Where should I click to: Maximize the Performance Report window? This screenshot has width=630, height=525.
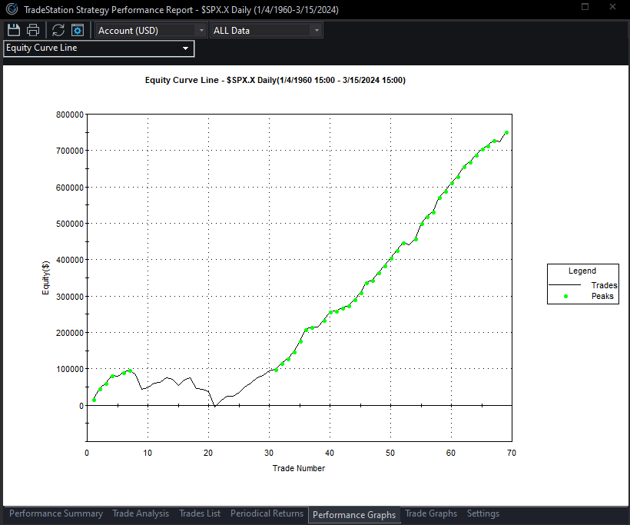[x=585, y=7]
